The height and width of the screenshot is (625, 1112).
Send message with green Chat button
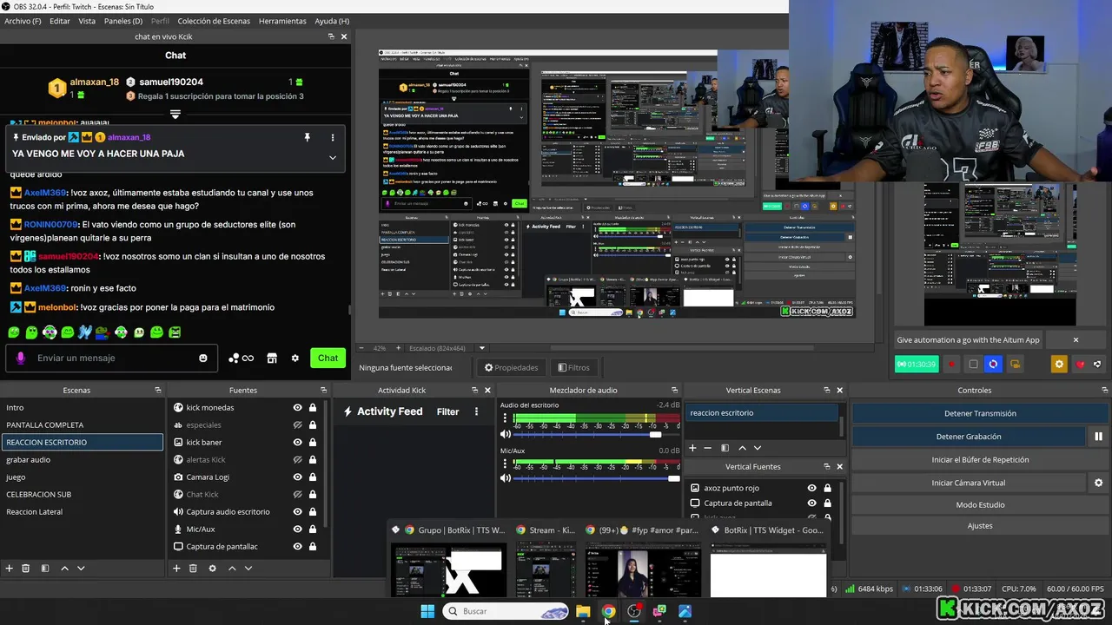[328, 358]
